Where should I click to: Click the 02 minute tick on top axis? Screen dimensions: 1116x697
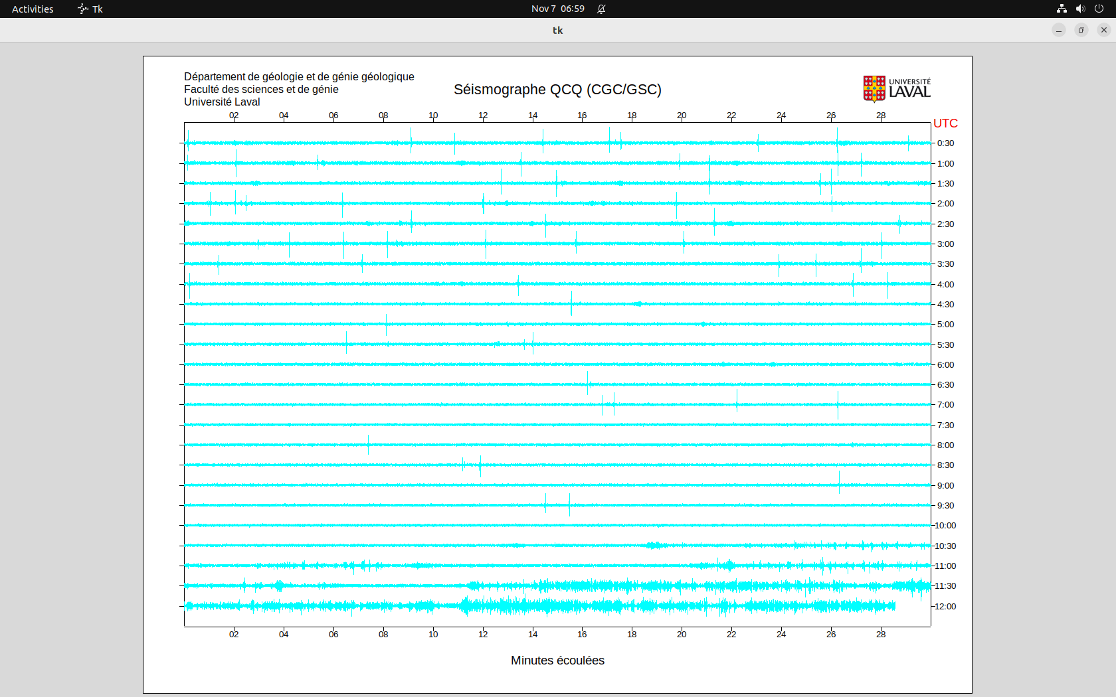[234, 116]
